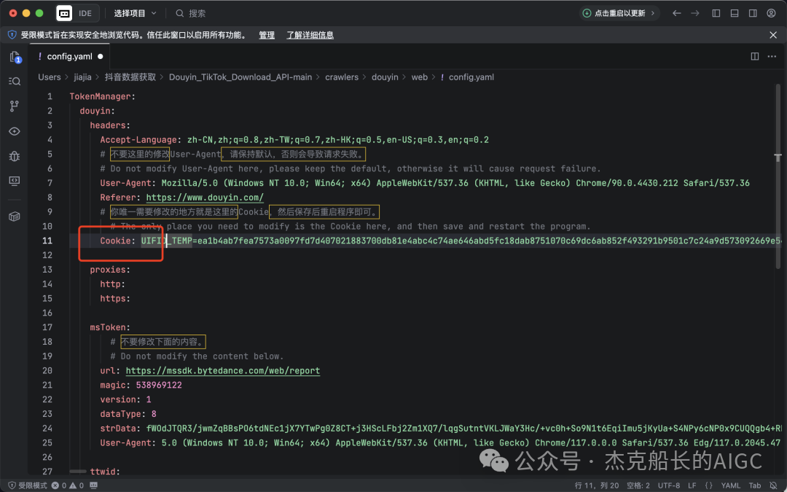Screen dimensions: 787x492
Task: Click Tab item in status bar
Action: click(755, 485)
